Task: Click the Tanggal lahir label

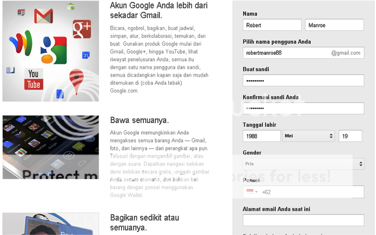Action: click(259, 124)
